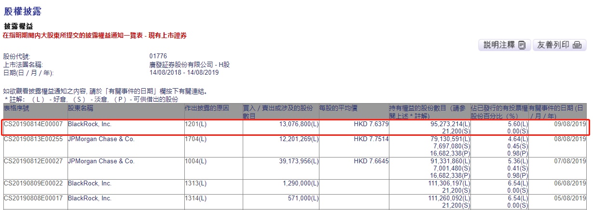Click the date range 14/08/2018 - 14/08/2019
The width and height of the screenshot is (593, 210).
184,73
